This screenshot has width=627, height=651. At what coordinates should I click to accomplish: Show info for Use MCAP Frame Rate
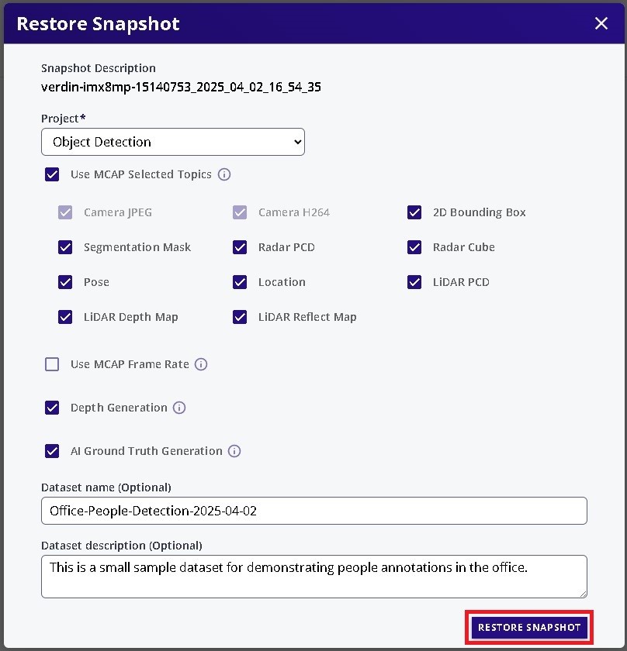[201, 364]
